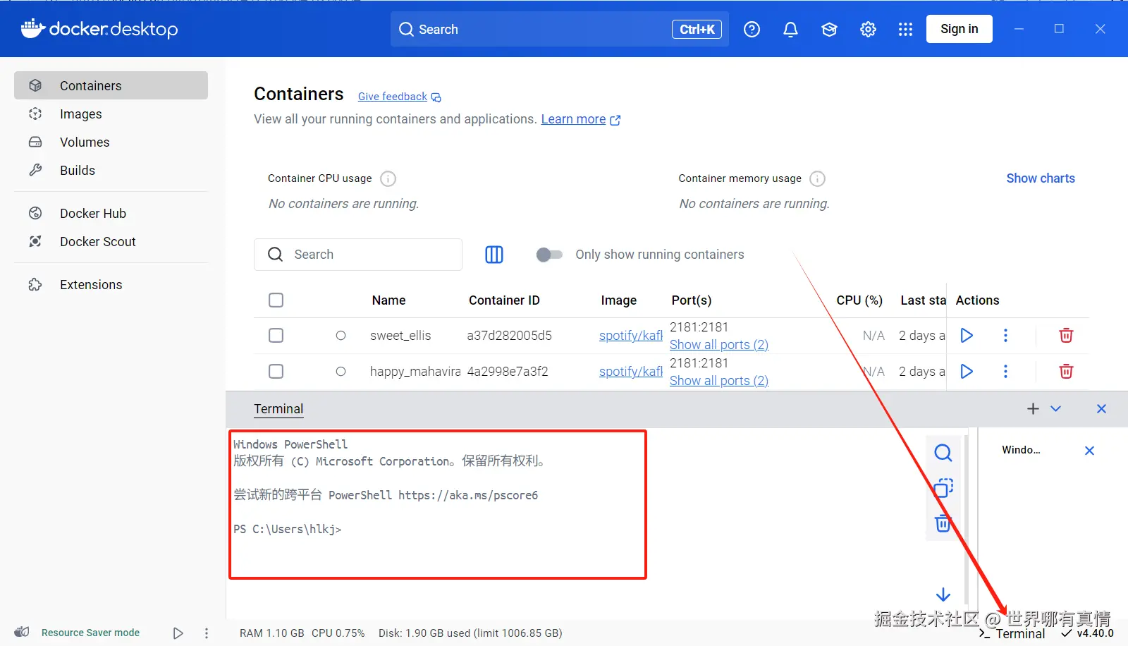This screenshot has height=646, width=1128.
Task: Delete the happy_mahavira container
Action: point(1066,372)
